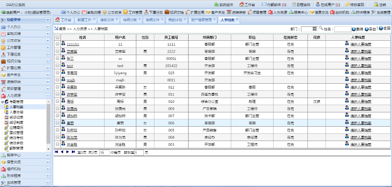Open 工作管理 in the top toolbar

(x=133, y=12)
